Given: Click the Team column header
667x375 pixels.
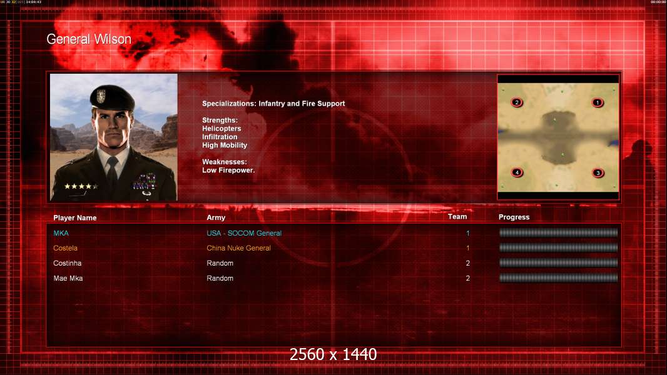Looking at the screenshot, I should click(457, 217).
